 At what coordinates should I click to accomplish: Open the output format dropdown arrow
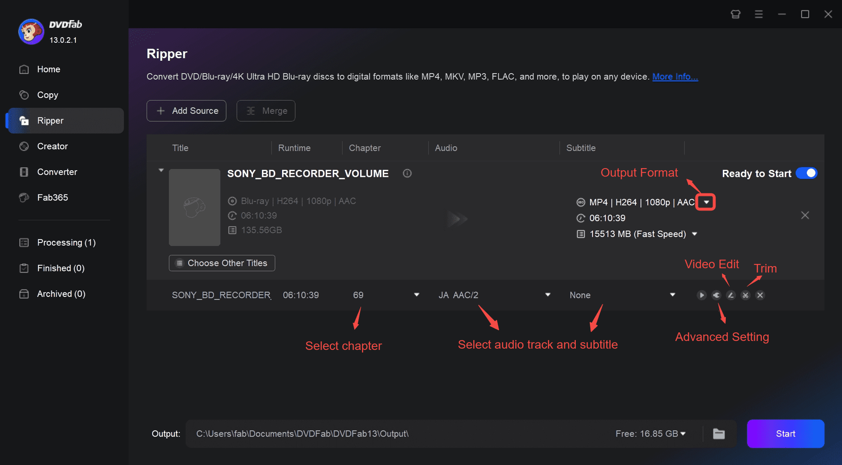[706, 202]
